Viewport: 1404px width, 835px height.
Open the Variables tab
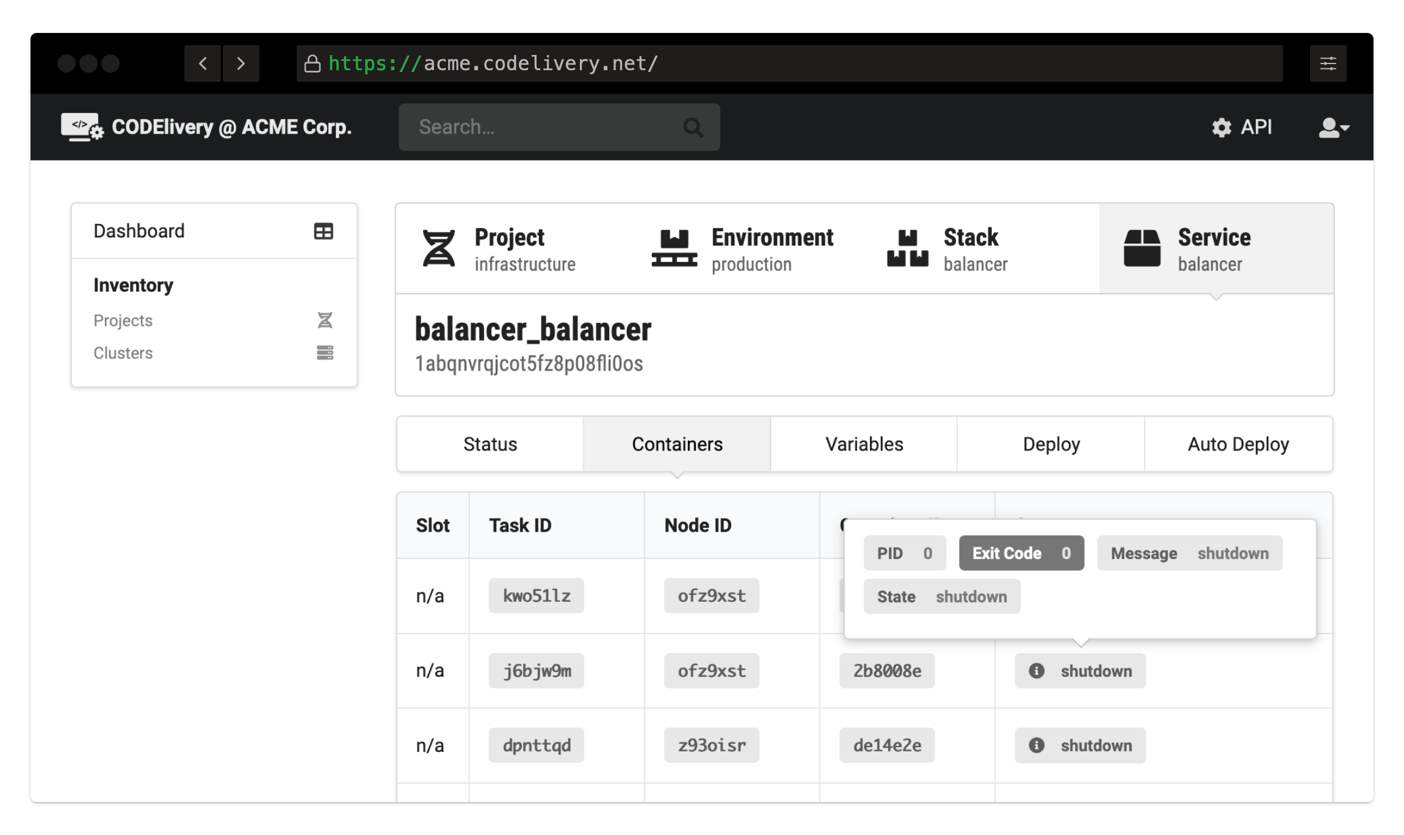(864, 444)
